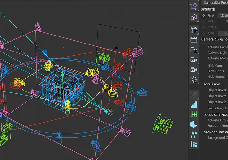This screenshot has width=228, height=160.
Task: Open the blue bar chart icon
Action: 194,144
